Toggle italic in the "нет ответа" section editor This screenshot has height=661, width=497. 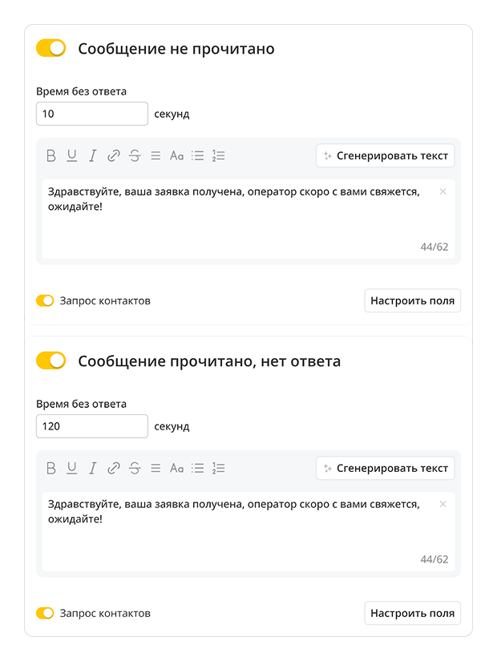coord(93,469)
